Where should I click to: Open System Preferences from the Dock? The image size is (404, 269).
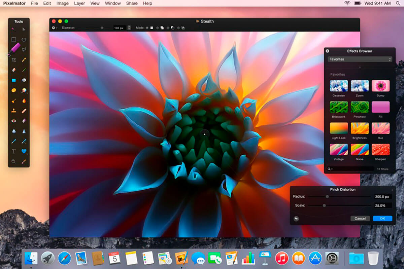[x=332, y=258]
